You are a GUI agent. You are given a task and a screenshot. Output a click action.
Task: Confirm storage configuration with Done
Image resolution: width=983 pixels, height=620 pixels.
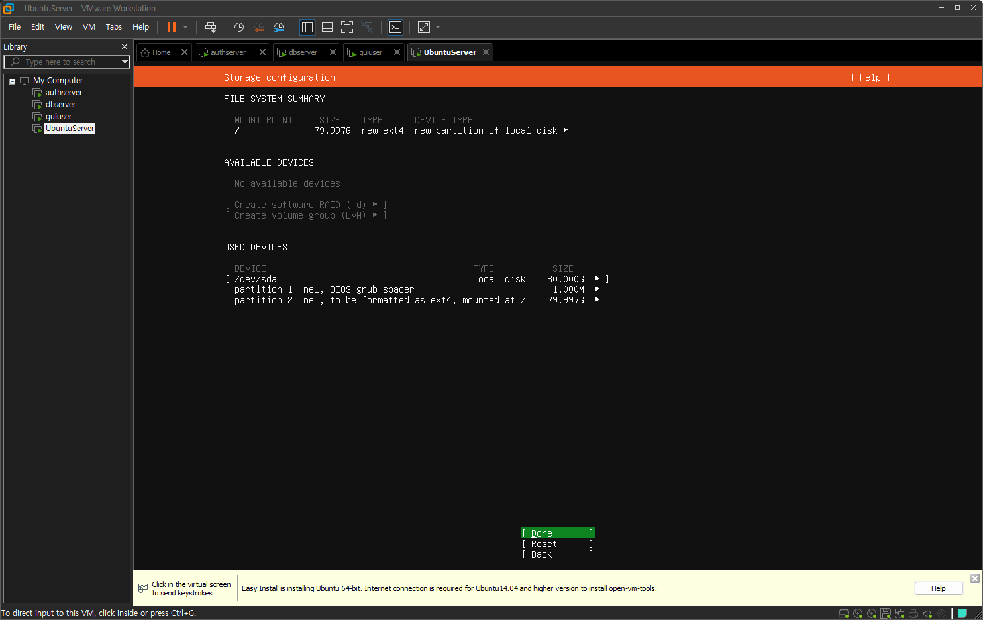[557, 533]
